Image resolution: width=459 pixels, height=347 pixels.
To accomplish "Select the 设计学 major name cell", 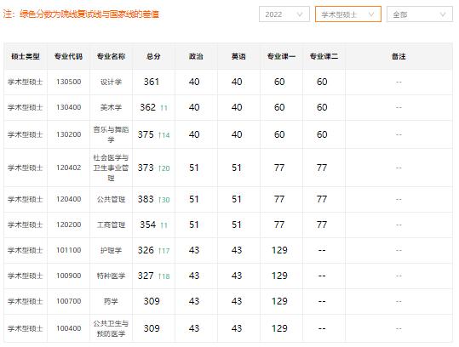I will coord(111,82).
